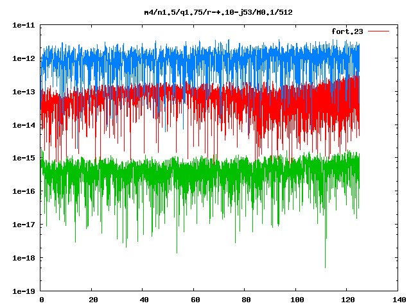Screen dimensions: 411x308
Task: Click x-axis label 40
Action: point(144,300)
